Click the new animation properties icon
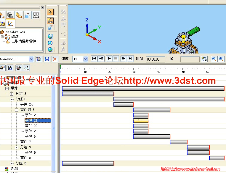Viewport: 226px width, 173px height. 39,59
